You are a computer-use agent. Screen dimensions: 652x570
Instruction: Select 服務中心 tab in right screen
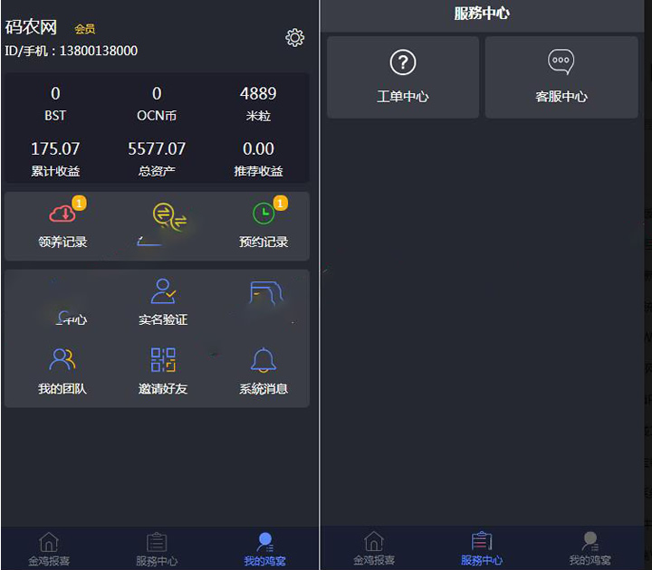point(482,548)
